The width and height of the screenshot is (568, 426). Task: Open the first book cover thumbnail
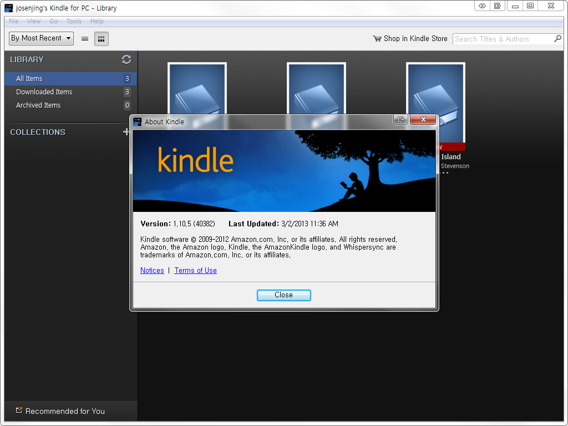pos(197,88)
